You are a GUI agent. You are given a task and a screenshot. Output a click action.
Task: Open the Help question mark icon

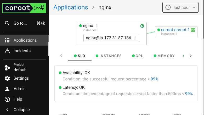coord(7,99)
